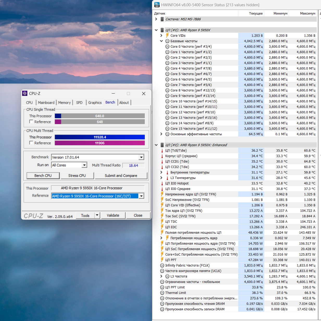The height and width of the screenshot is (321, 321).
Task: Click the Close button in CPU-Z footer
Action: (138, 215)
